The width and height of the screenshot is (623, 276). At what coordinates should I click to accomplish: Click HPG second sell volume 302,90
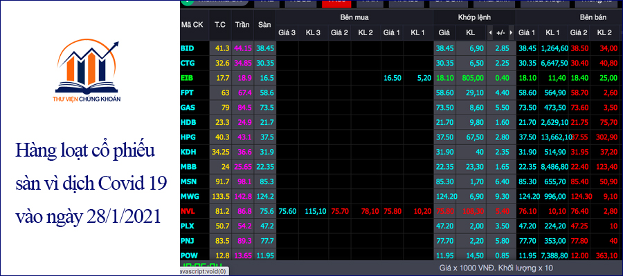606,137
